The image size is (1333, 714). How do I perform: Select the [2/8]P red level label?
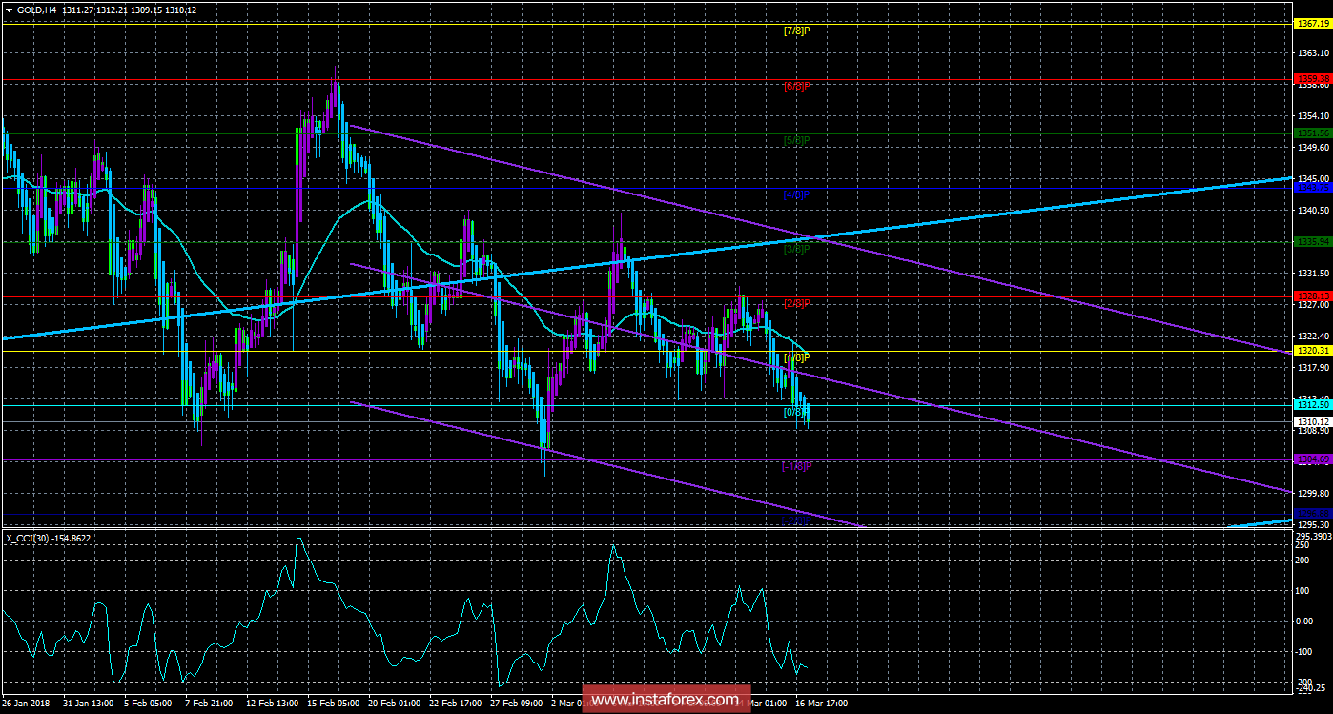click(x=796, y=303)
